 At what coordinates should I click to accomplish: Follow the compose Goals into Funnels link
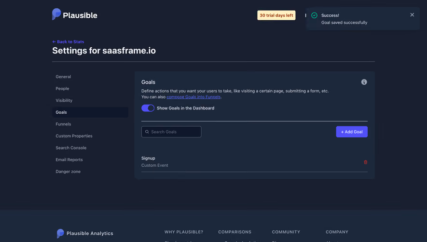click(x=193, y=97)
